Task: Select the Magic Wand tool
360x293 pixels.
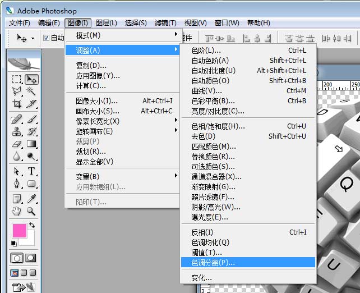Action: tap(31, 91)
